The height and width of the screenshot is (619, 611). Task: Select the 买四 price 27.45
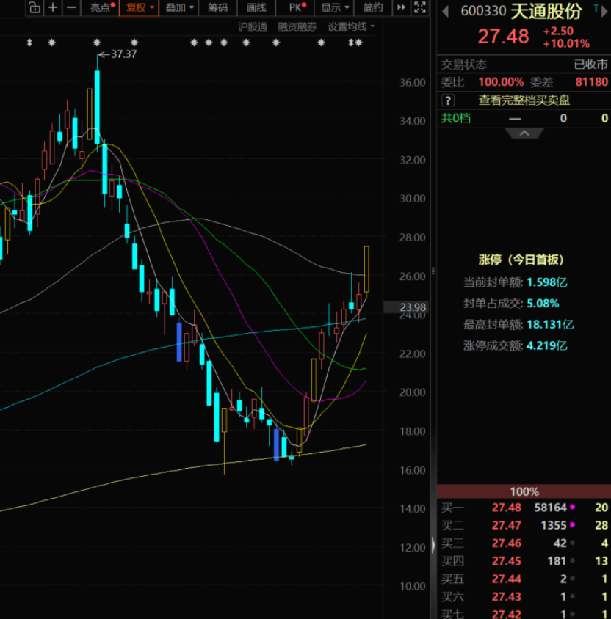click(x=506, y=561)
